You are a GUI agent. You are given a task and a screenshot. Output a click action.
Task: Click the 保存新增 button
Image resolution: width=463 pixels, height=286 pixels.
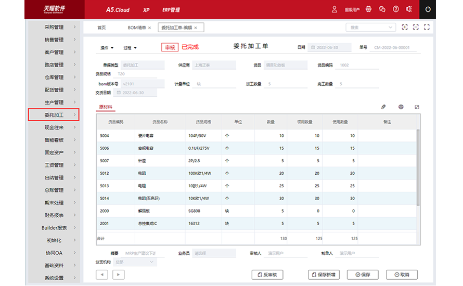click(x=324, y=275)
